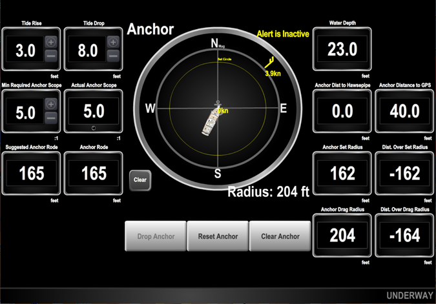Screen dimensions: 436x304
Task: Increase Min Required Anchor Scope value
Action: point(50,103)
